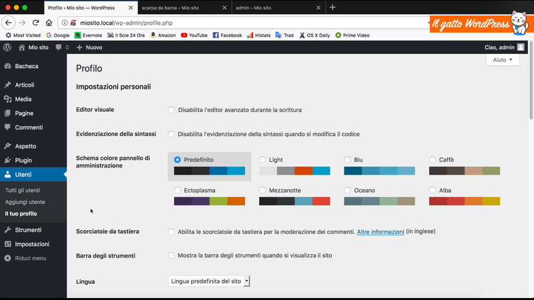Viewport: 534px width, 300px height.
Task: Check Disabilita l'editor avanzato checkbox
Action: 172,110
